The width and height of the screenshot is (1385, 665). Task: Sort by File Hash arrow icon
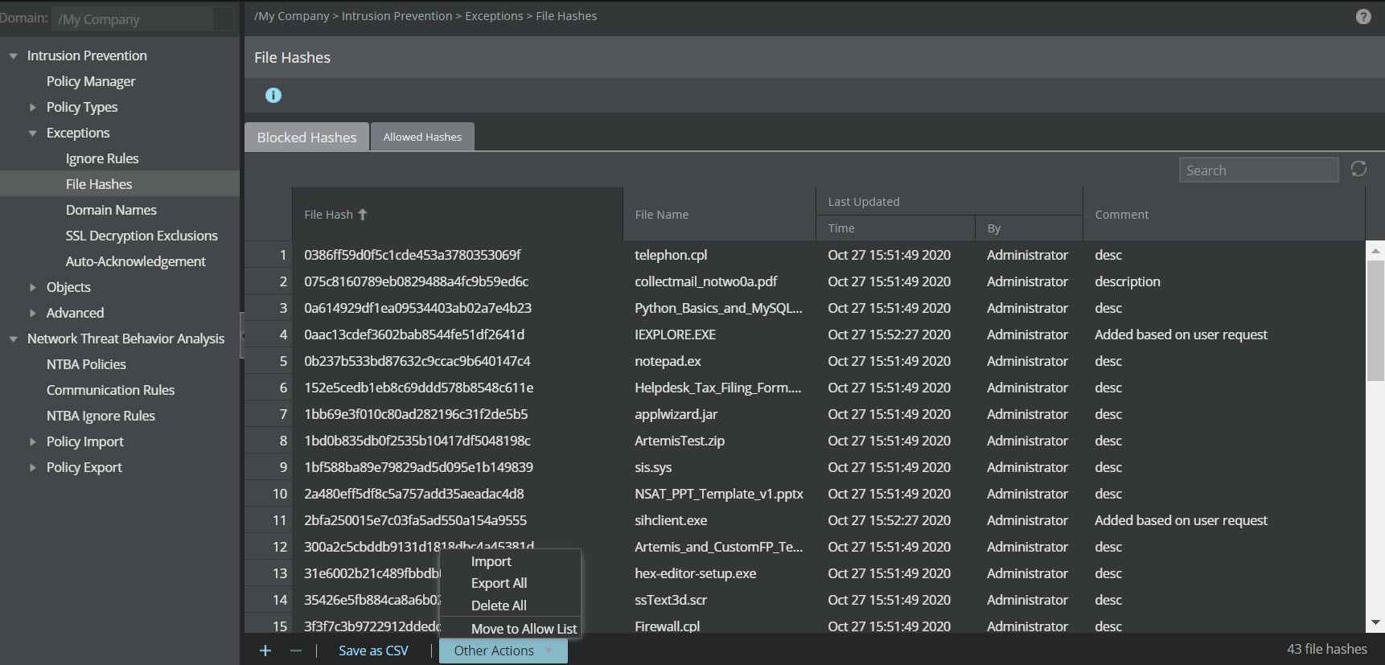(363, 214)
